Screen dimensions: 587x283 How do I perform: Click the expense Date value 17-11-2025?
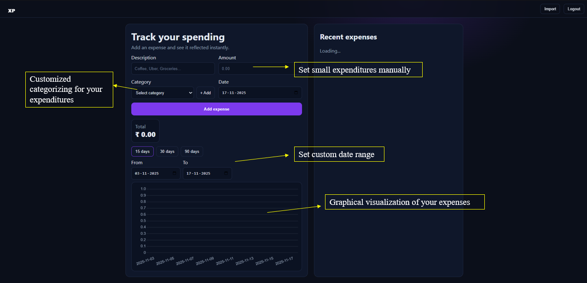(234, 93)
